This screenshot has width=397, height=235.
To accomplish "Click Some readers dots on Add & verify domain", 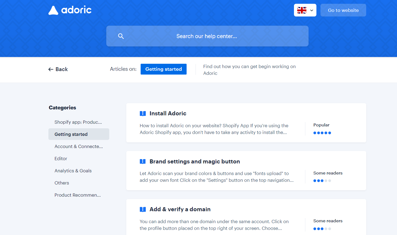I will tap(322, 229).
